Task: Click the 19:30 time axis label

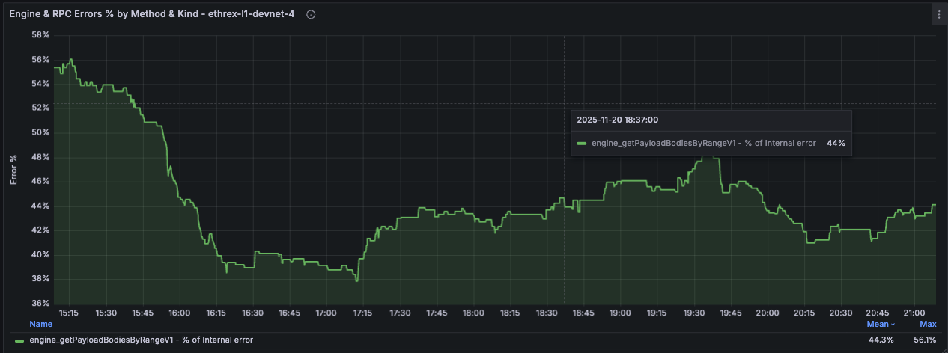Action: (693, 313)
